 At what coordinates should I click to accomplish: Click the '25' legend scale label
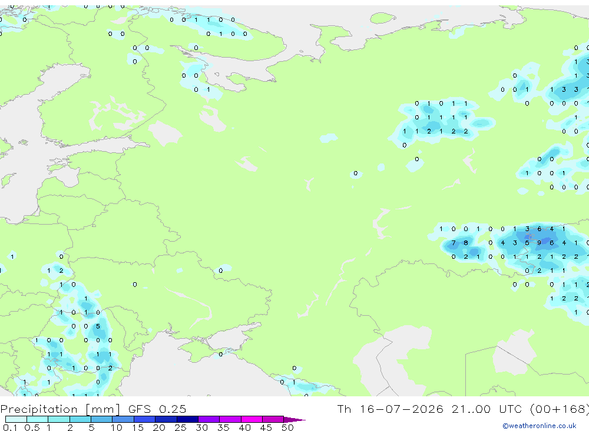point(180,427)
